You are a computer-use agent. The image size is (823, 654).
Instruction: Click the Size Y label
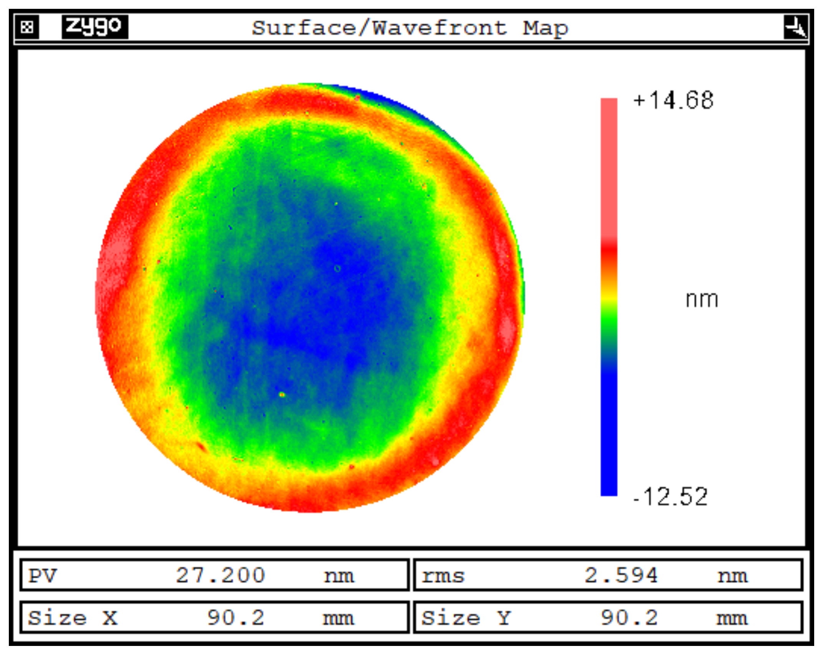tap(466, 618)
